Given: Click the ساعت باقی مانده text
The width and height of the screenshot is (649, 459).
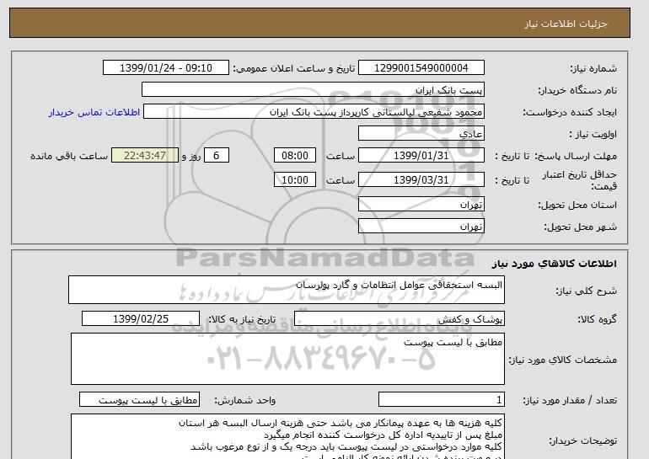Looking at the screenshot, I should (69, 156).
